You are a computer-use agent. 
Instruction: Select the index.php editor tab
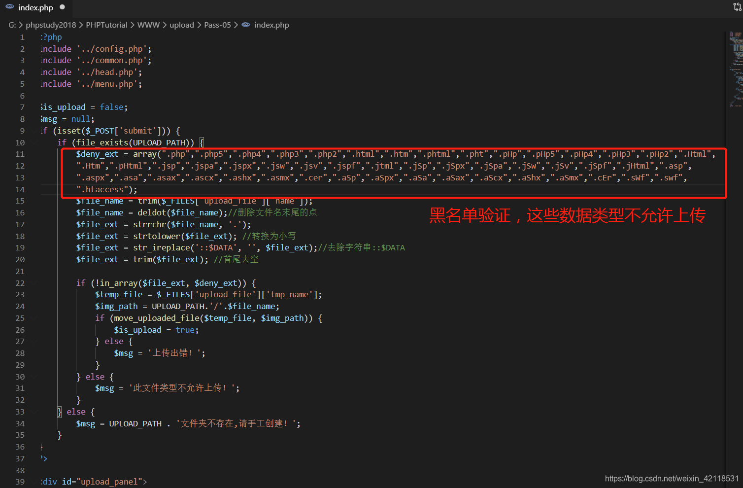[x=35, y=7]
